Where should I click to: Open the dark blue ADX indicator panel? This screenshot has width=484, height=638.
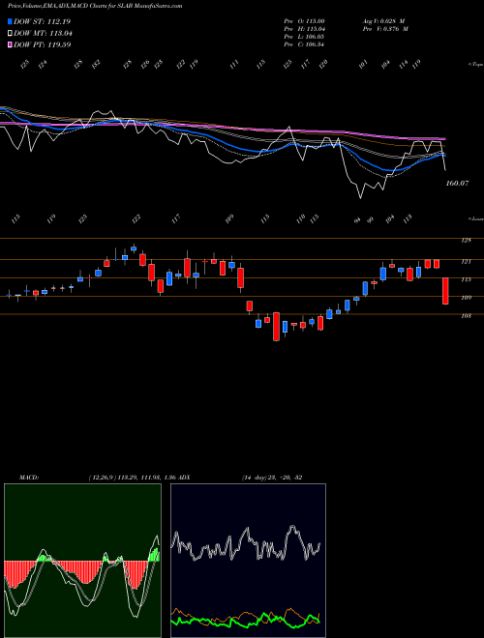click(248, 561)
